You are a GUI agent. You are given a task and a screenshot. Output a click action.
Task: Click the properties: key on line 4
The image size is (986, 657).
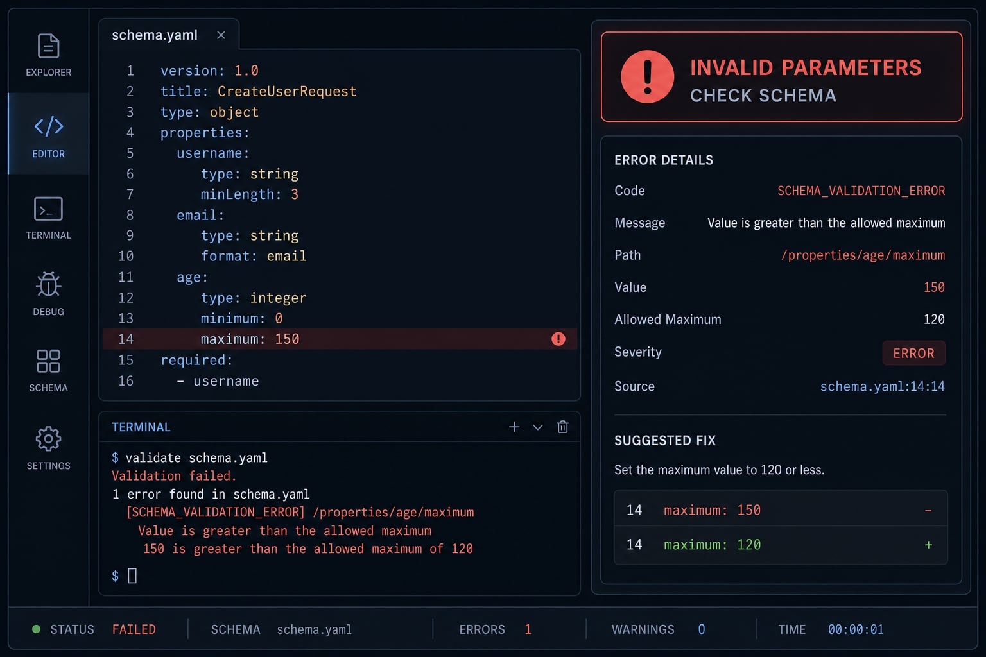tap(205, 133)
